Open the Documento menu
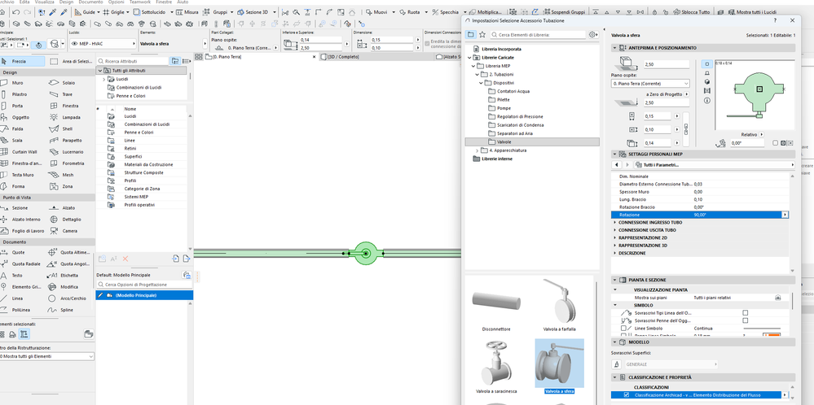Screen dimensions: 814x405 coord(90,2)
